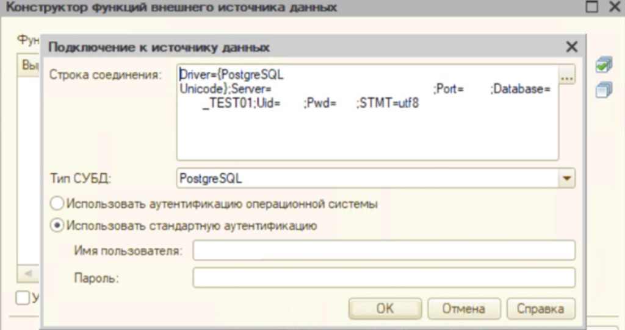The height and width of the screenshot is (330, 625).
Task: Select standard authentication radio button
Action: pos(57,226)
